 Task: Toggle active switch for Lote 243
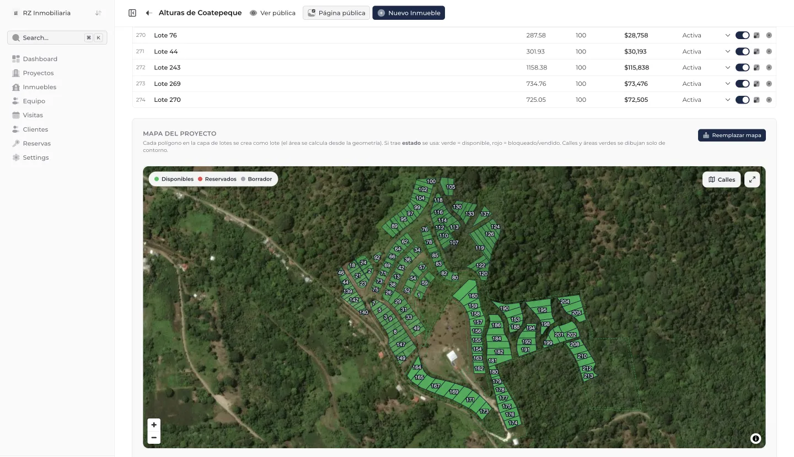[742, 68]
